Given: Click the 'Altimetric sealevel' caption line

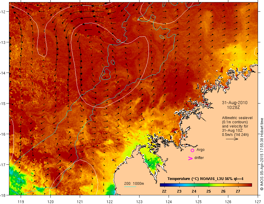Looking at the screenshot, I should click(237, 118).
